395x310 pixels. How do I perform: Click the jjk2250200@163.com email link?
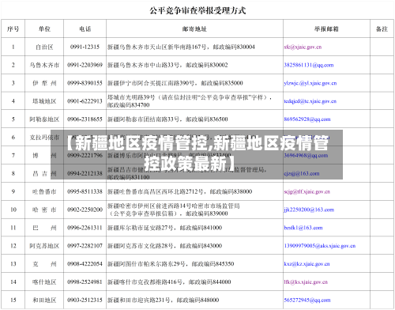pos(309,210)
